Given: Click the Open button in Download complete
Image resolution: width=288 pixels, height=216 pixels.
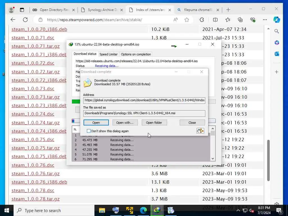Looking at the screenshot, I should pyautogui.click(x=96, y=123).
